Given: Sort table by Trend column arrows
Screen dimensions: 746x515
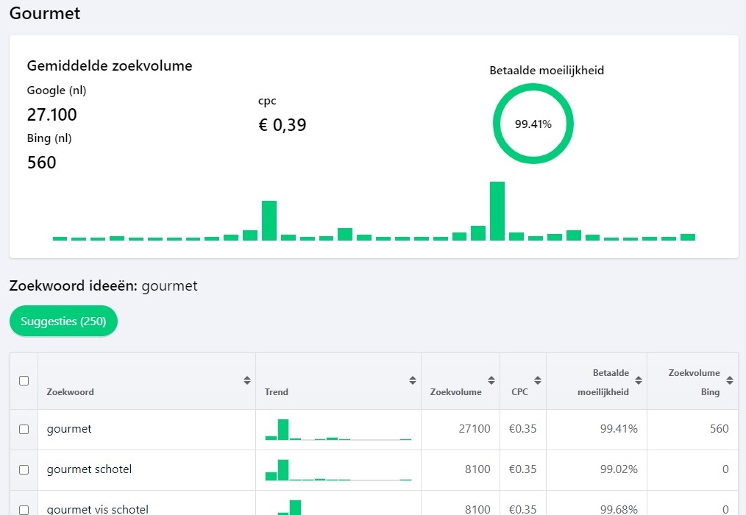Looking at the screenshot, I should [413, 380].
